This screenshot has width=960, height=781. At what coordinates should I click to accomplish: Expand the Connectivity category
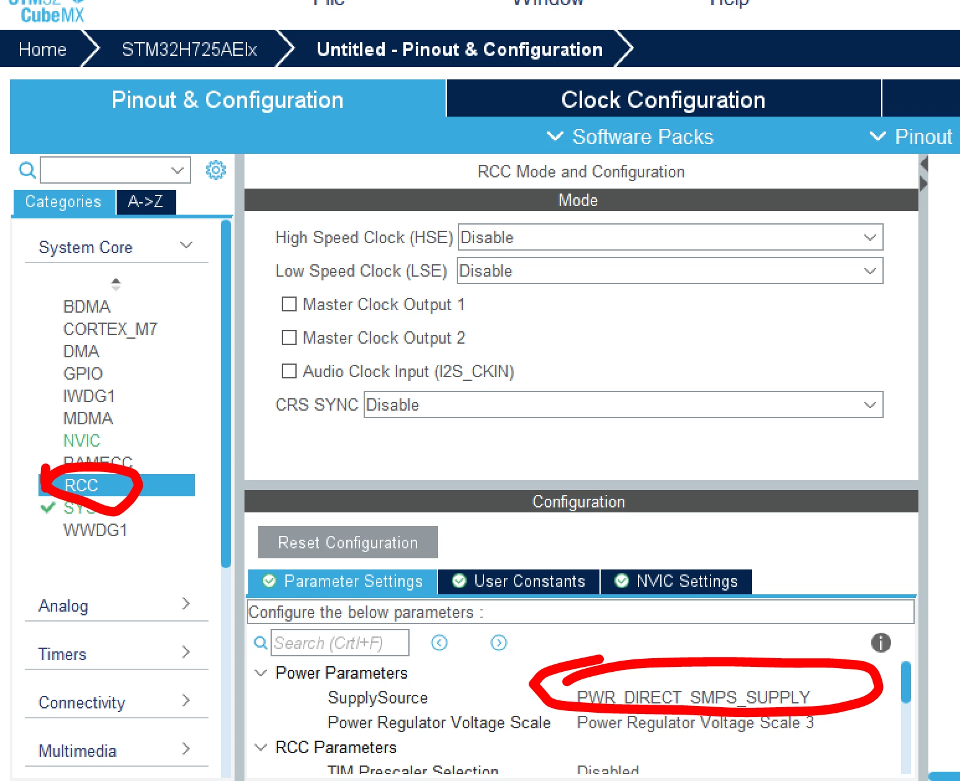[x=186, y=700]
